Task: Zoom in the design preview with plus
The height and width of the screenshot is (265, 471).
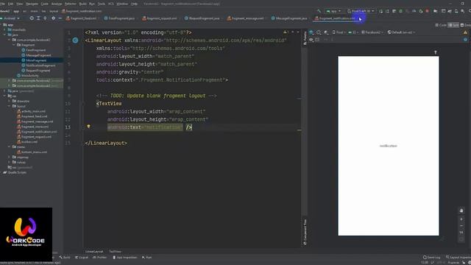Action: [x=461, y=219]
